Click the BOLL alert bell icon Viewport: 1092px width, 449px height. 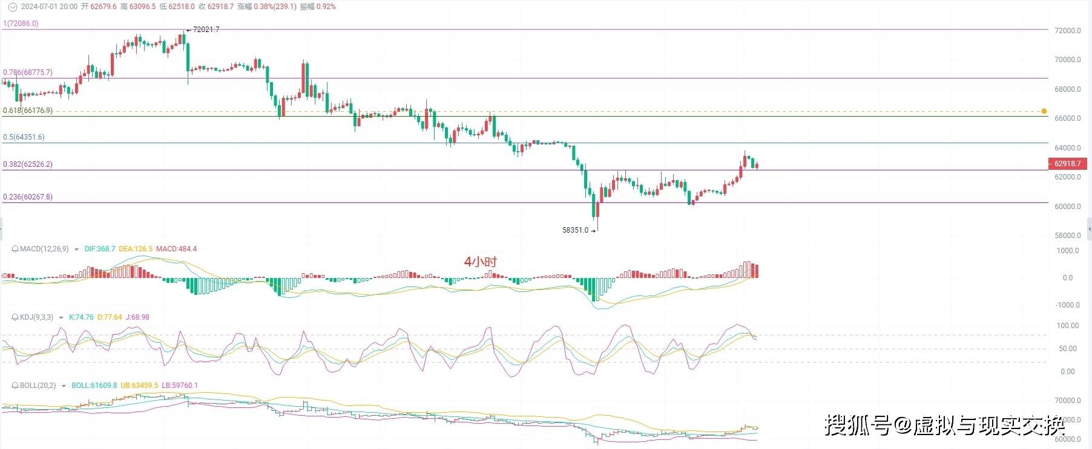tap(15, 386)
